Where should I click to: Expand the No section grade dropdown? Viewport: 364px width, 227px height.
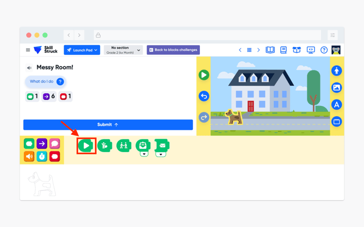pos(123,50)
